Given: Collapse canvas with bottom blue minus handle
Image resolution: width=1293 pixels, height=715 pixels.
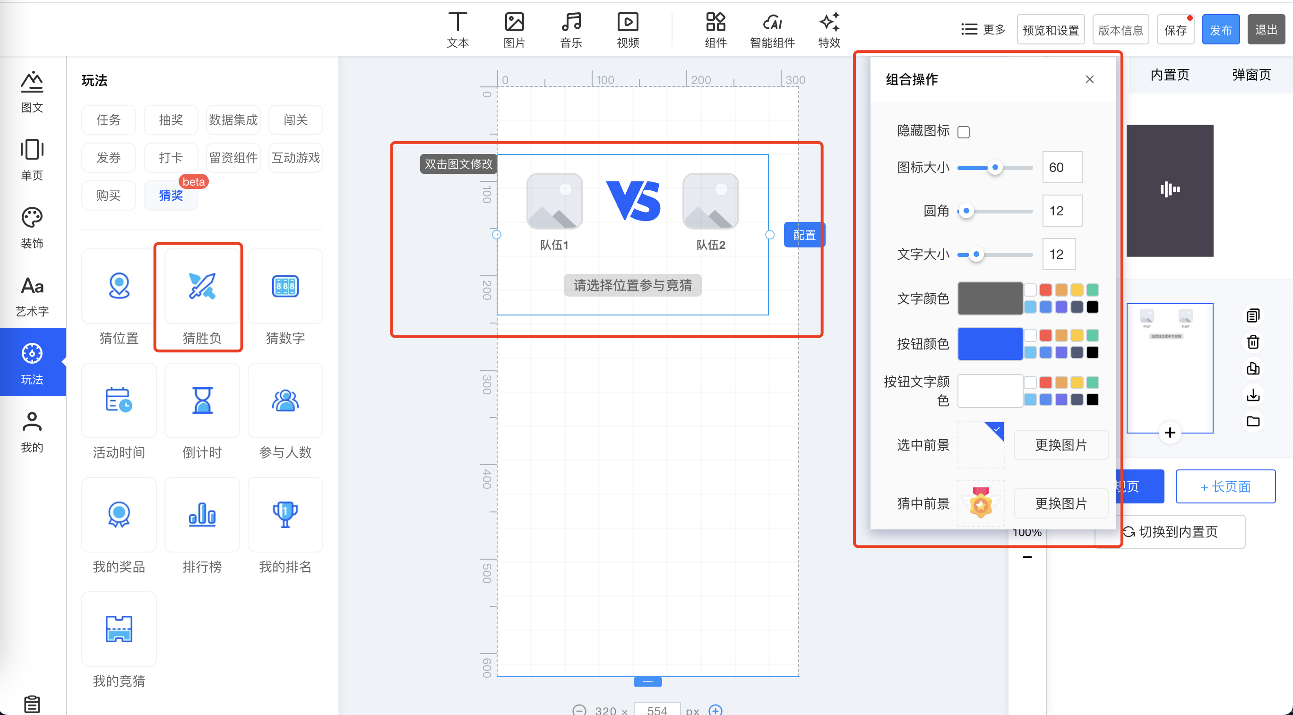Looking at the screenshot, I should [x=647, y=681].
